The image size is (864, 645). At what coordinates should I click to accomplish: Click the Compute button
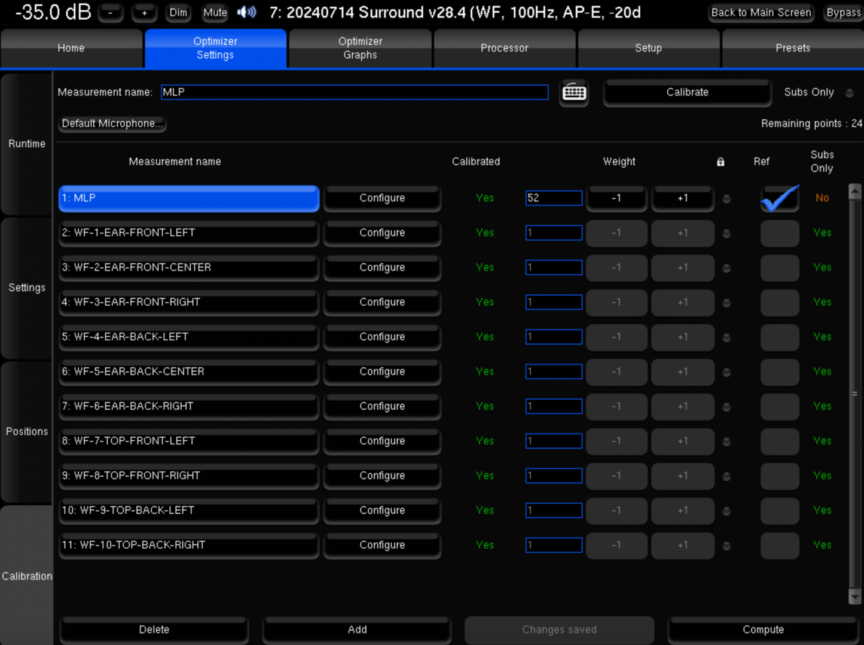(x=763, y=629)
